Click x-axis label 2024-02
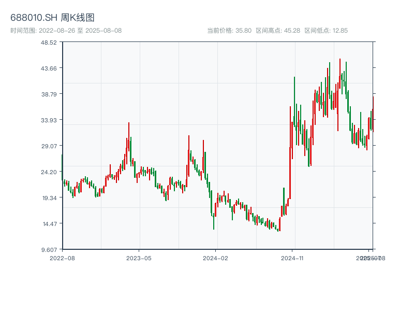 click(x=215, y=258)
